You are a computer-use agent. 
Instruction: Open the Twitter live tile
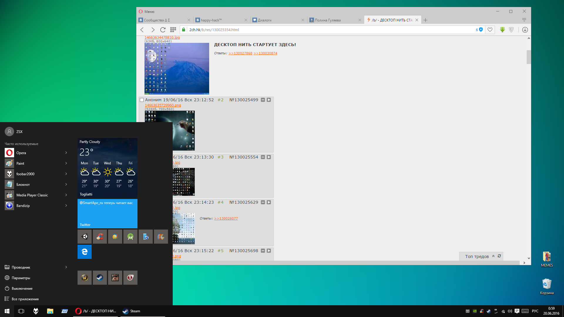108,214
